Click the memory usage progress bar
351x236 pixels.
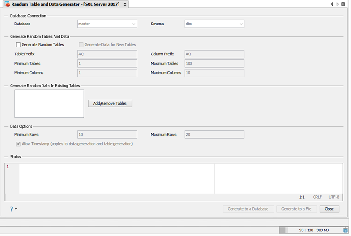311,230
